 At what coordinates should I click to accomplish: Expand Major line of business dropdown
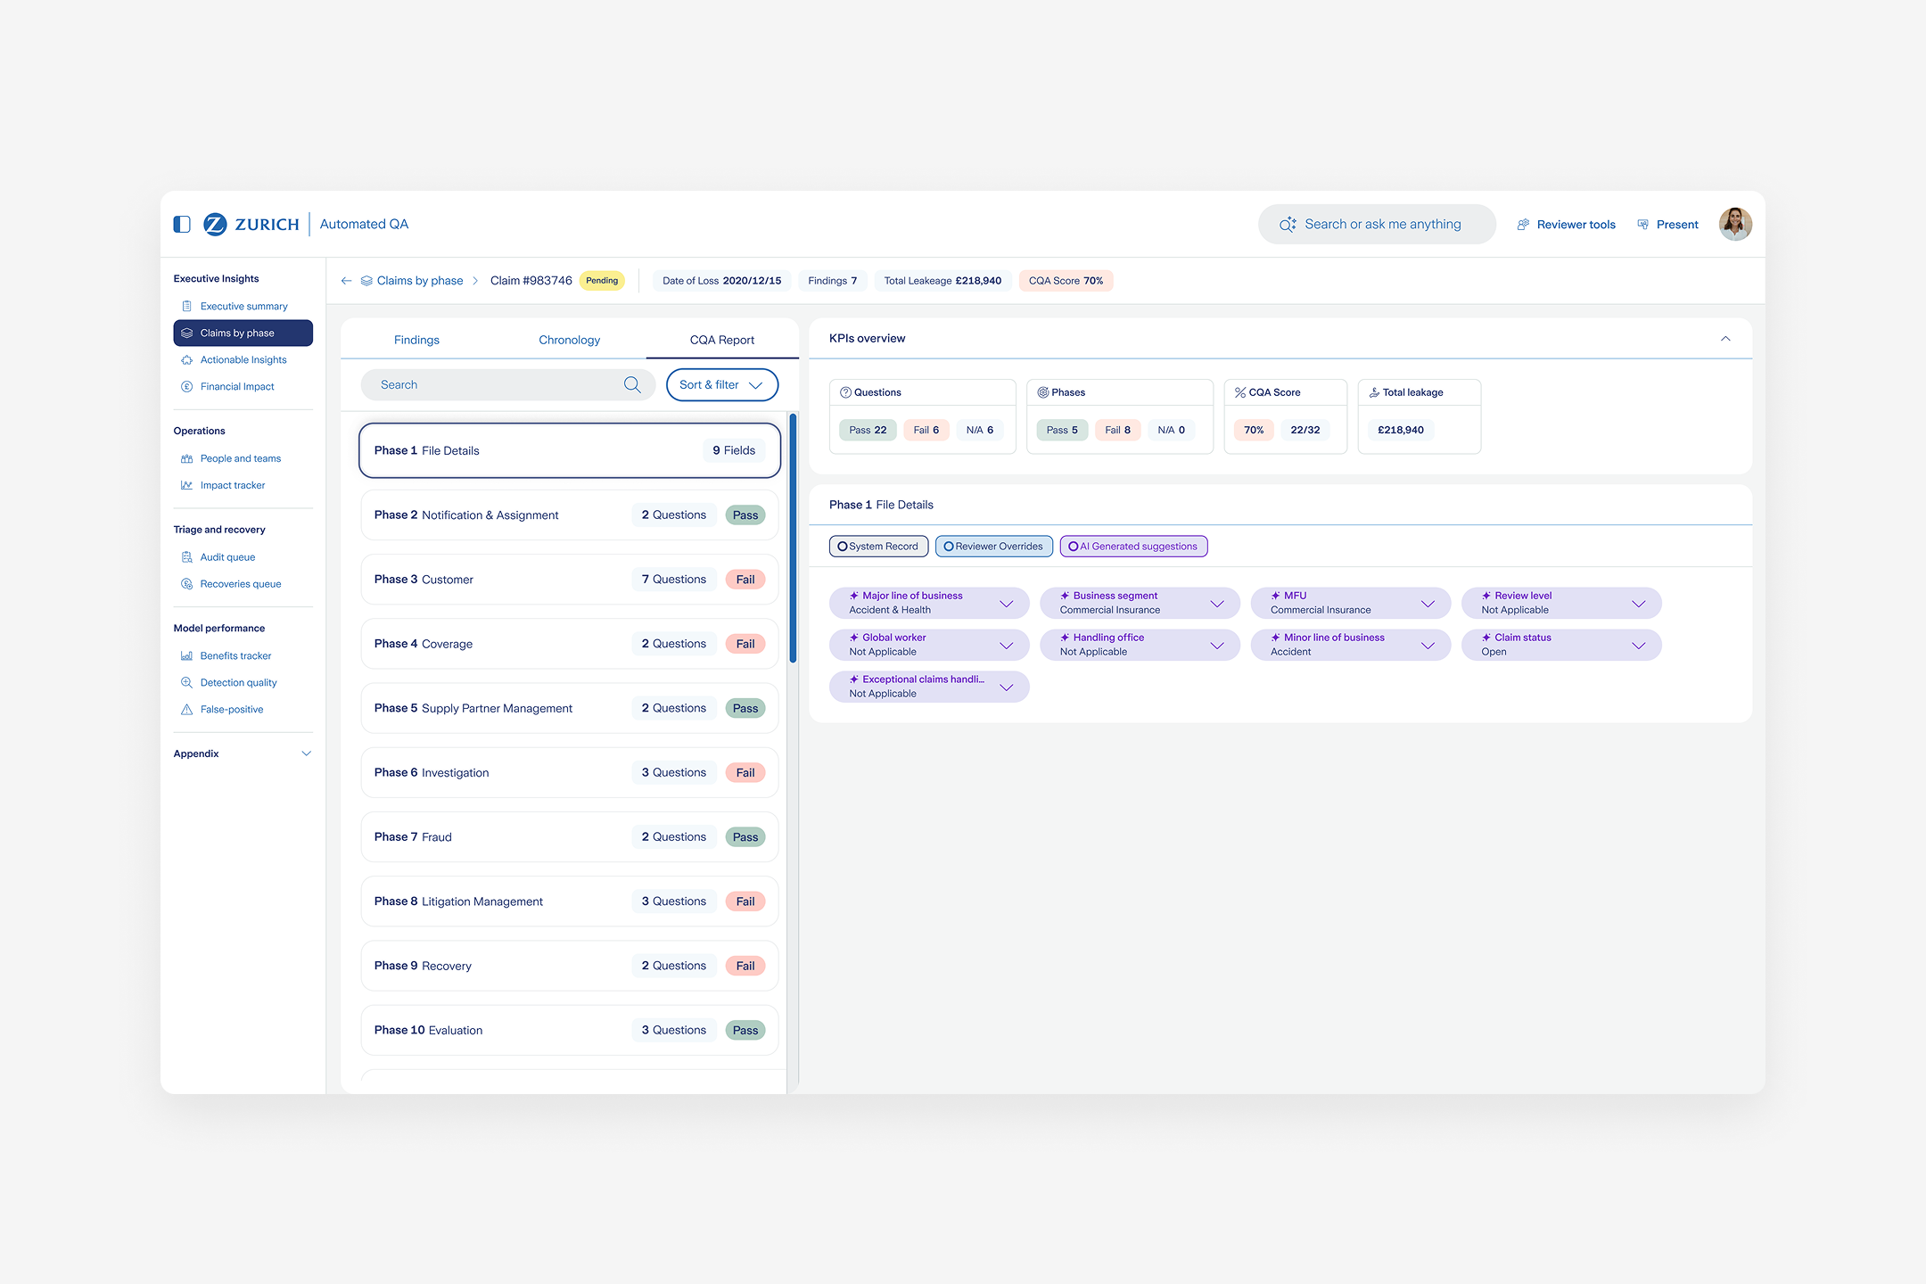click(929, 603)
